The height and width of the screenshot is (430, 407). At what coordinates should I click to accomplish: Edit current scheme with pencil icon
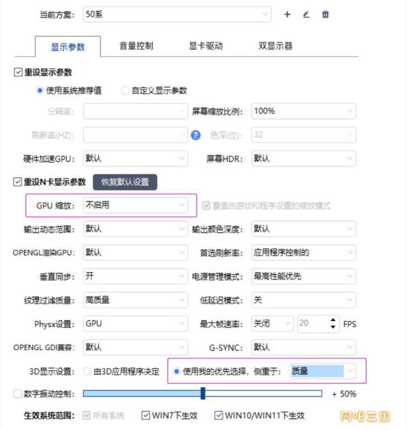pyautogui.click(x=306, y=14)
